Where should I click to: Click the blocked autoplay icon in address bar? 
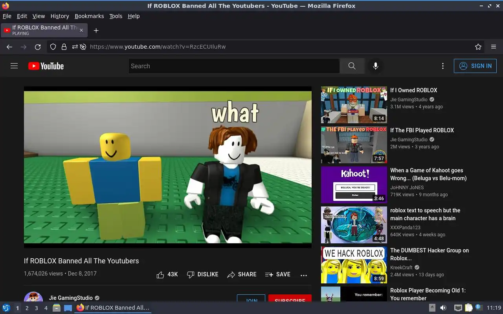coord(83,47)
